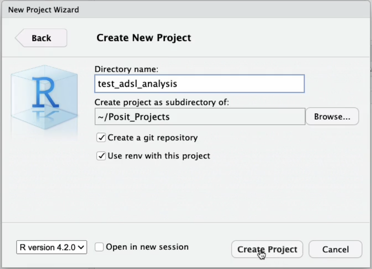The image size is (372, 269).
Task: Edit the test_adsl_analysis directory name
Action: tap(199, 83)
